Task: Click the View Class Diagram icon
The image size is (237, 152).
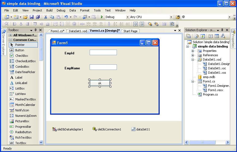Action: 223,36
